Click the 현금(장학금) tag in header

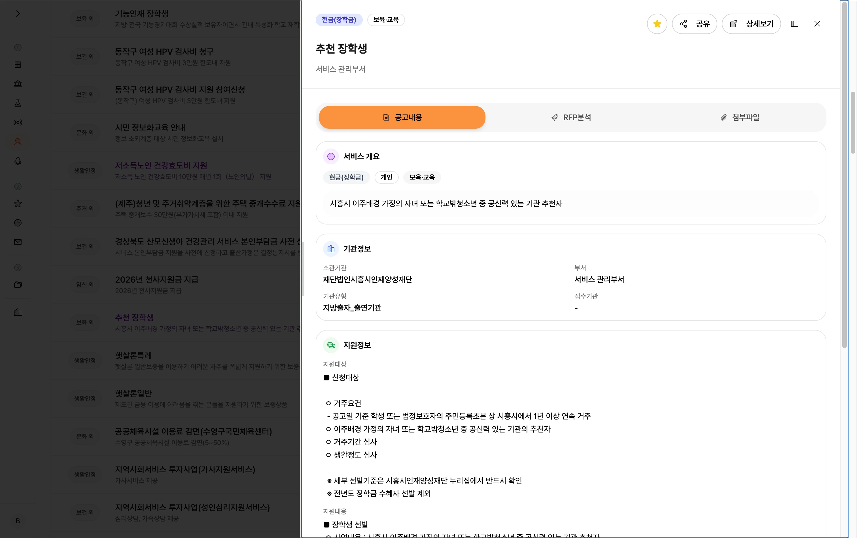pos(339,20)
